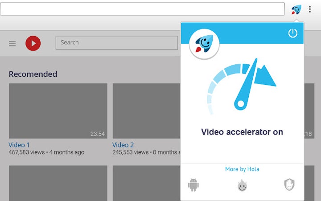Click the Video 1 title link
This screenshot has height=201, width=321.
(19, 145)
